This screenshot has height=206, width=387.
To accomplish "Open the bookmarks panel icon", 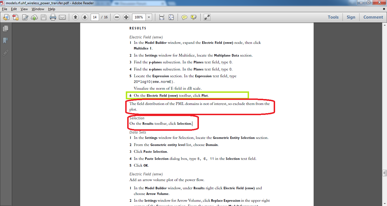I will tap(5, 41).
